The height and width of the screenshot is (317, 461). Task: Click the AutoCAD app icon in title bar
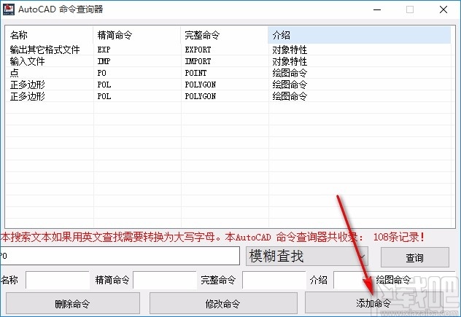point(9,9)
